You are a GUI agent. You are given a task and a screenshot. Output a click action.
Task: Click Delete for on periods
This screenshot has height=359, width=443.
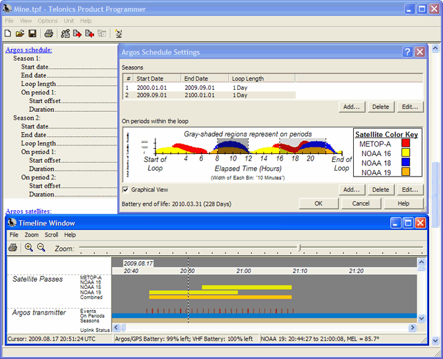381,190
